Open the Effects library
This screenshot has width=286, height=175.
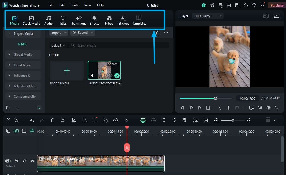coord(94,20)
